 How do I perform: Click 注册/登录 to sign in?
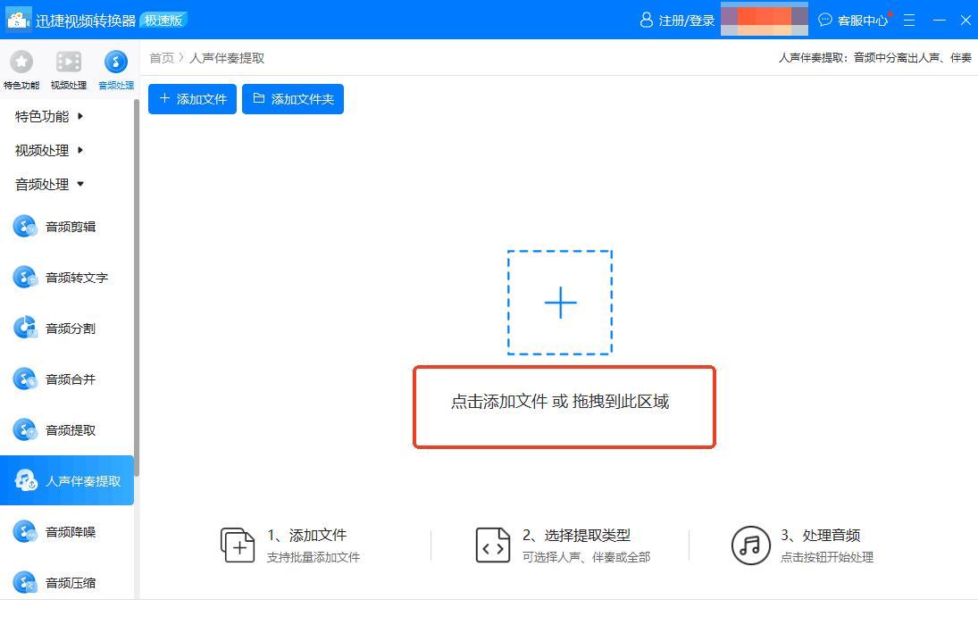point(677,20)
